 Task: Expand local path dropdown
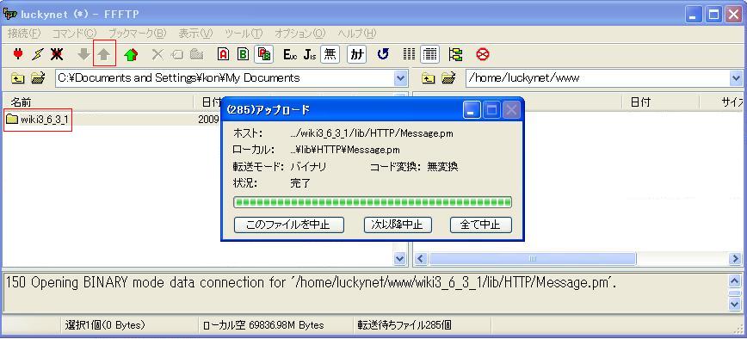coord(401,78)
